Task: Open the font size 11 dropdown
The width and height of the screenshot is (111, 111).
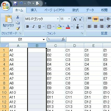Action: (x=69, y=19)
